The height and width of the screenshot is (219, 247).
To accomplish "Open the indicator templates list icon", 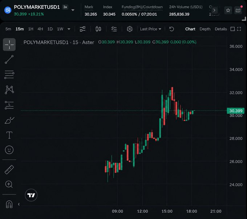I will (x=114, y=29).
